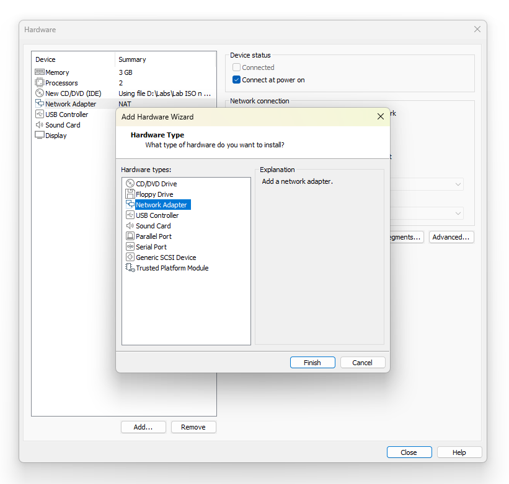Click the Finish button
The image size is (509, 484).
click(x=312, y=363)
